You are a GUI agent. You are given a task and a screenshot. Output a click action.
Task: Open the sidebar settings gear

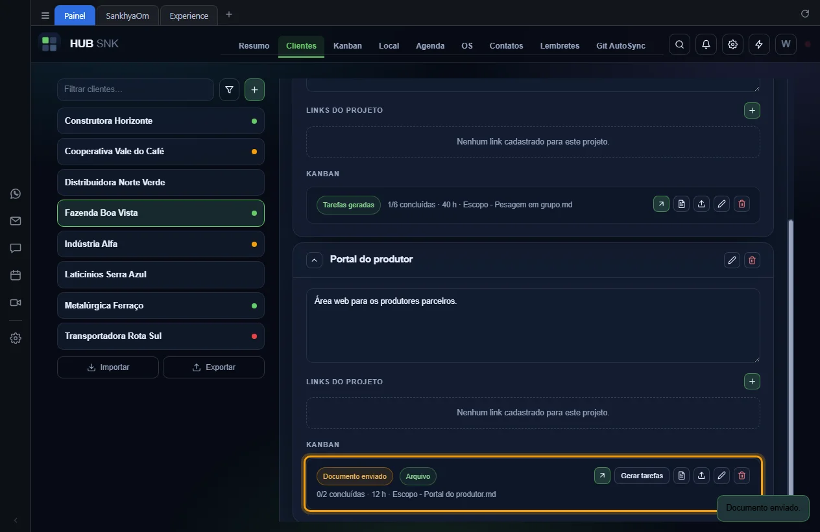pyautogui.click(x=16, y=338)
